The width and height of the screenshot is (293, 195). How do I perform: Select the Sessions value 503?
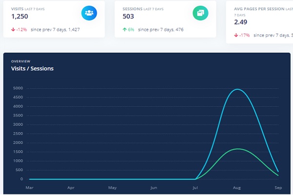tap(128, 17)
